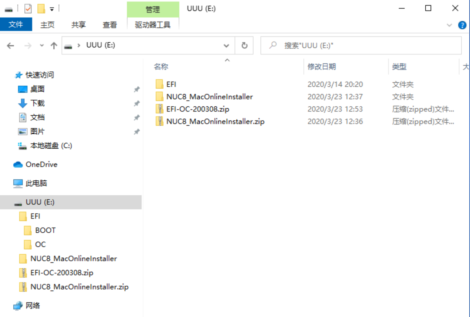Open the 驱动器工具 ribbon tab
Image resolution: width=470 pixels, height=317 pixels.
point(153,25)
